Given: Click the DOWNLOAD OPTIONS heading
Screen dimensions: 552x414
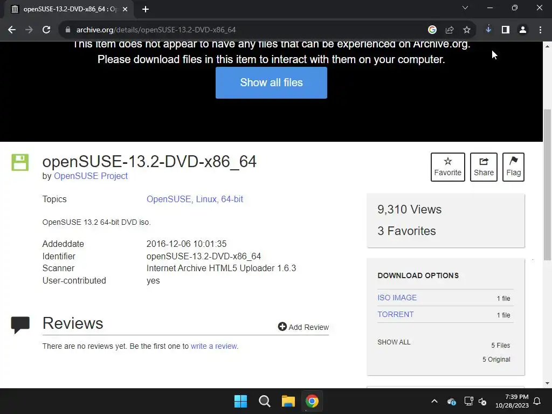Looking at the screenshot, I should pyautogui.click(x=418, y=275).
